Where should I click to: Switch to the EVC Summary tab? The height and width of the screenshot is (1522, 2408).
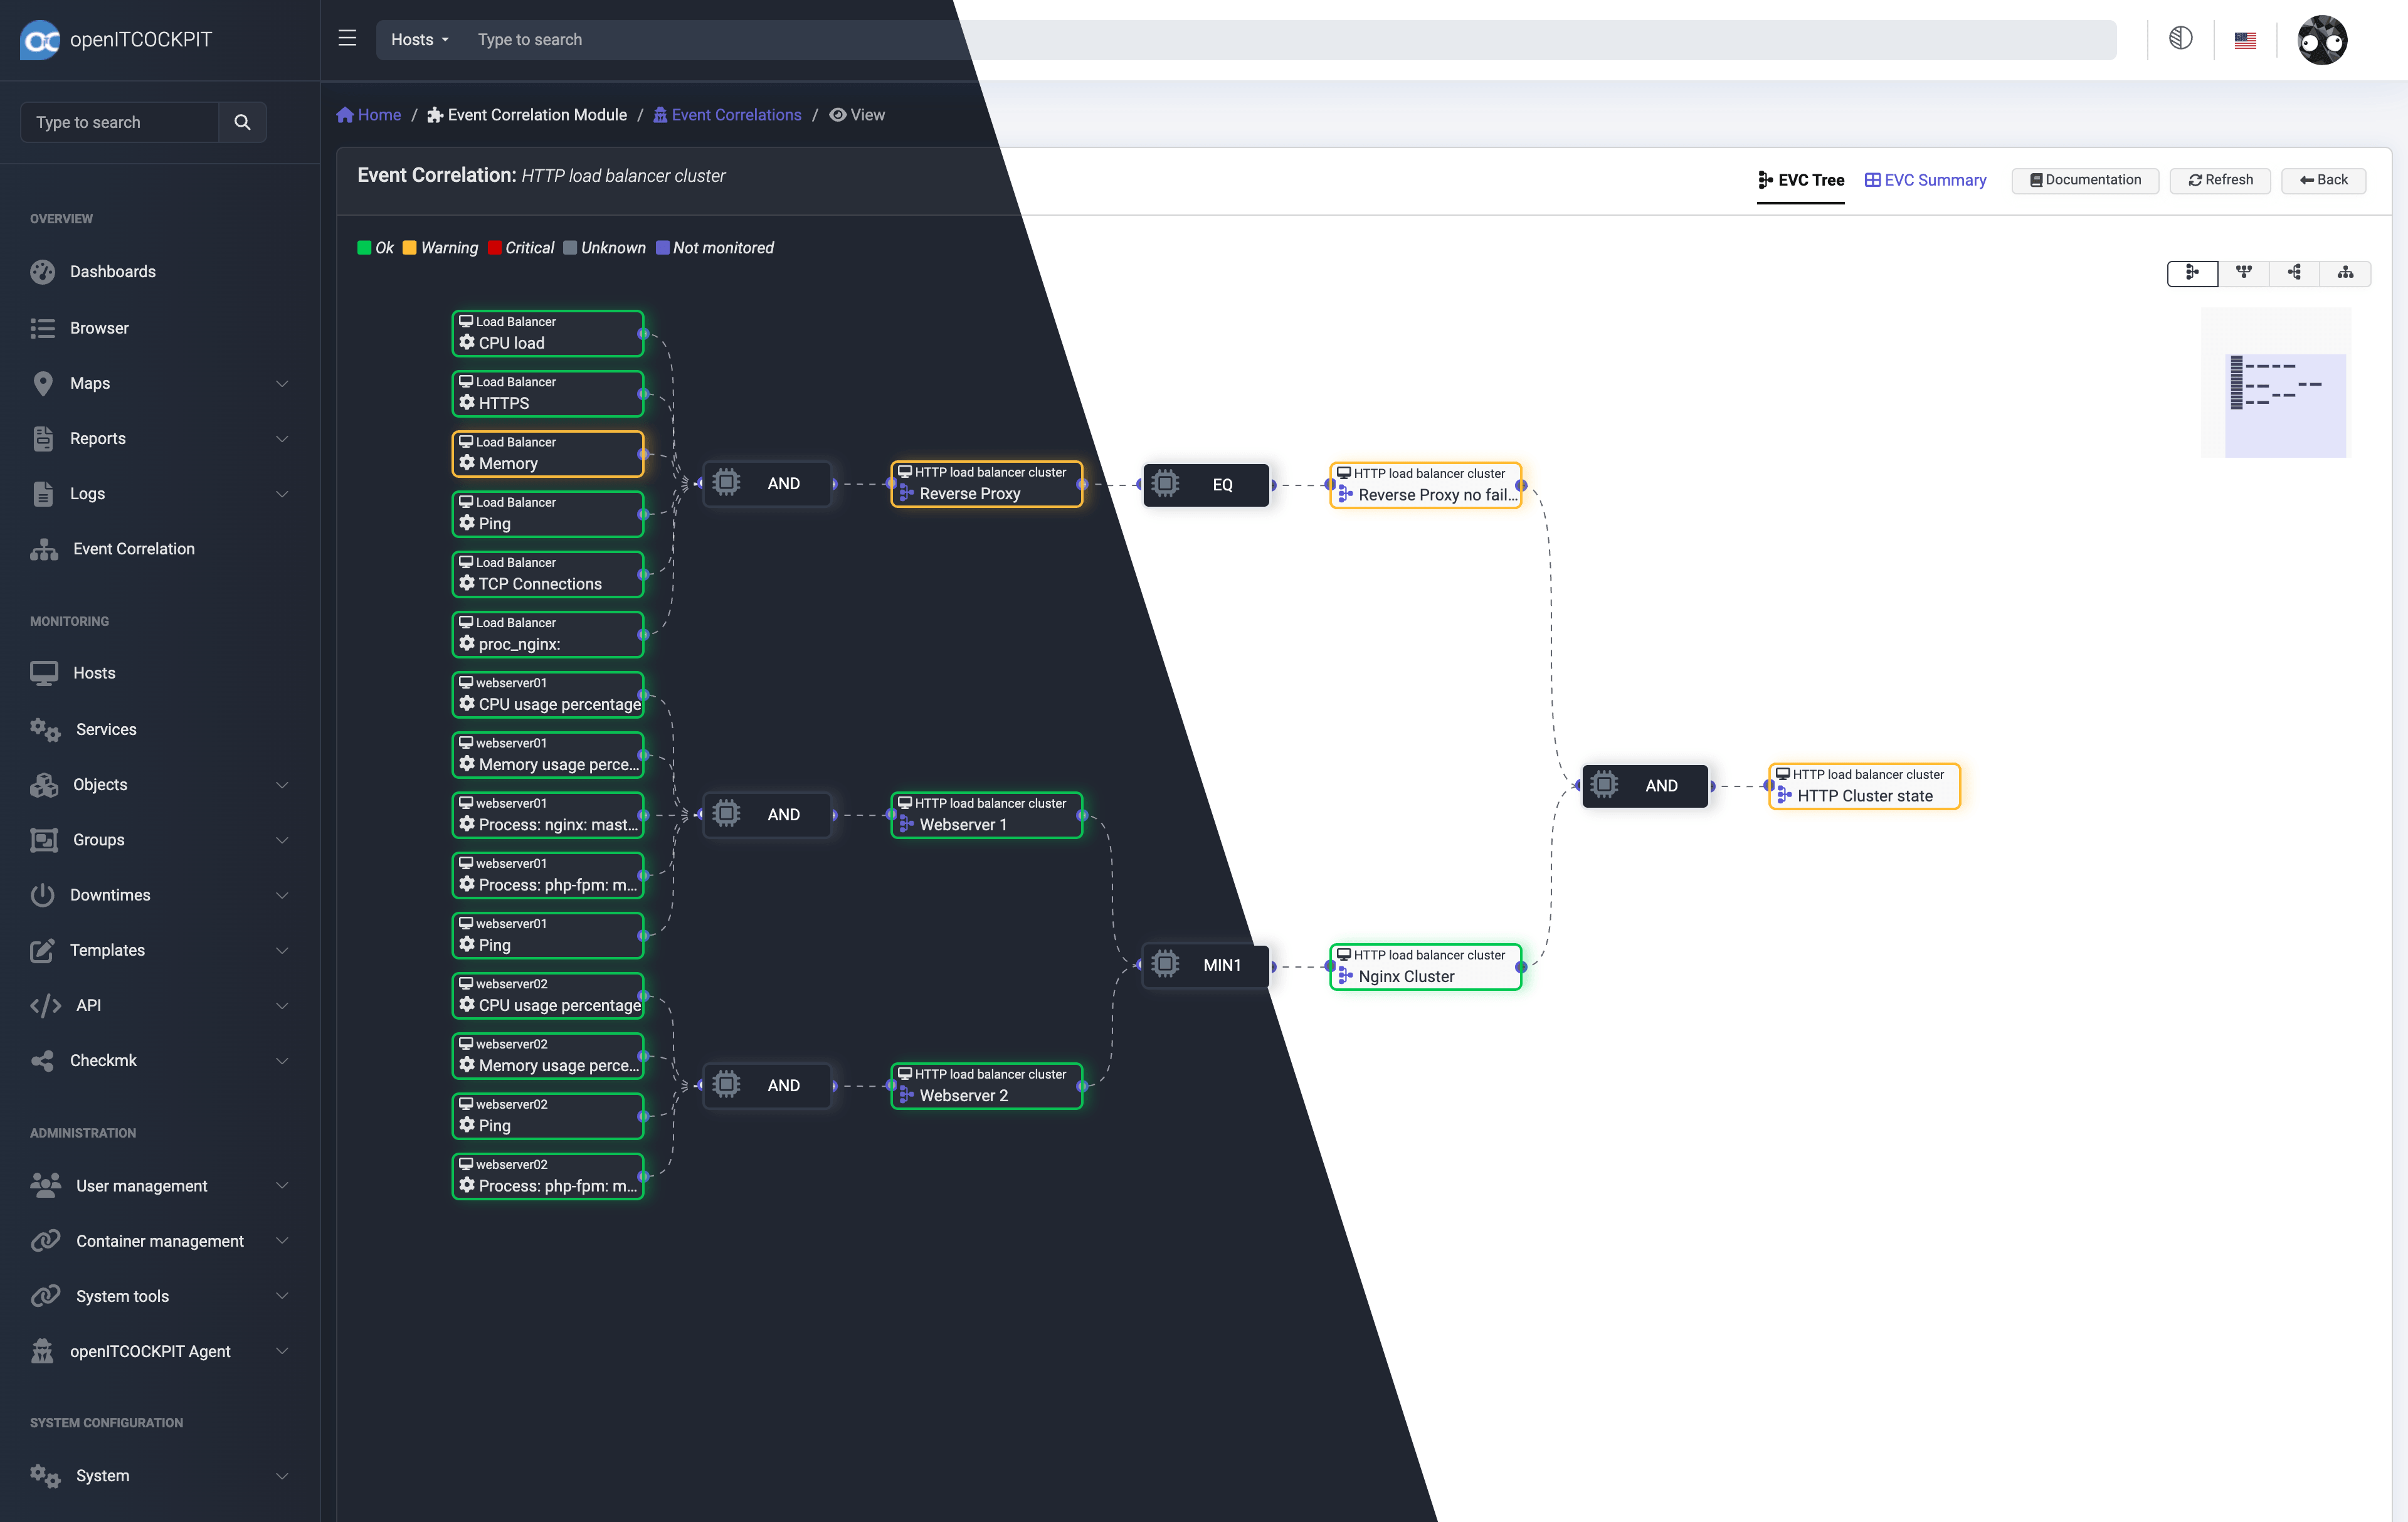[x=1925, y=180]
